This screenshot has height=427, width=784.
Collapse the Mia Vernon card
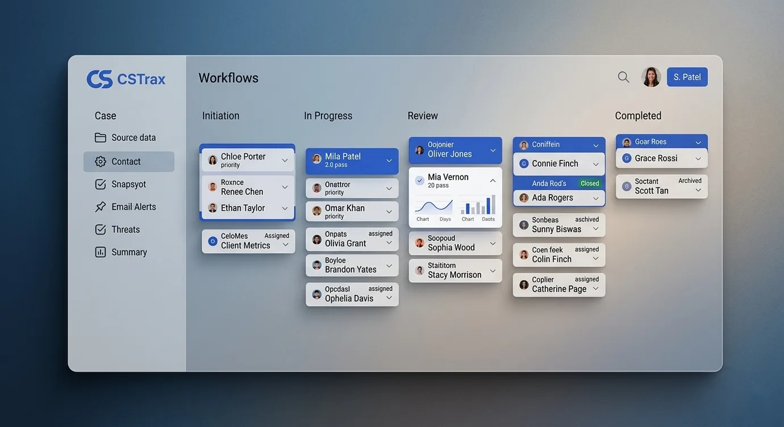click(493, 181)
